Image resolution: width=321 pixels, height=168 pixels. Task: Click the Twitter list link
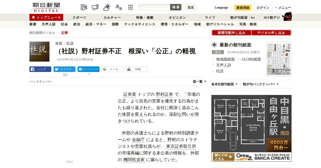65,74
